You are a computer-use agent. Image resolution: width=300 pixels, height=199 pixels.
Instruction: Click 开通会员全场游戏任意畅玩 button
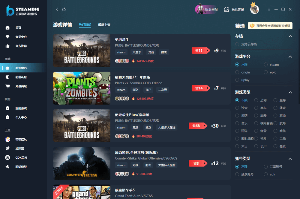[270, 26]
